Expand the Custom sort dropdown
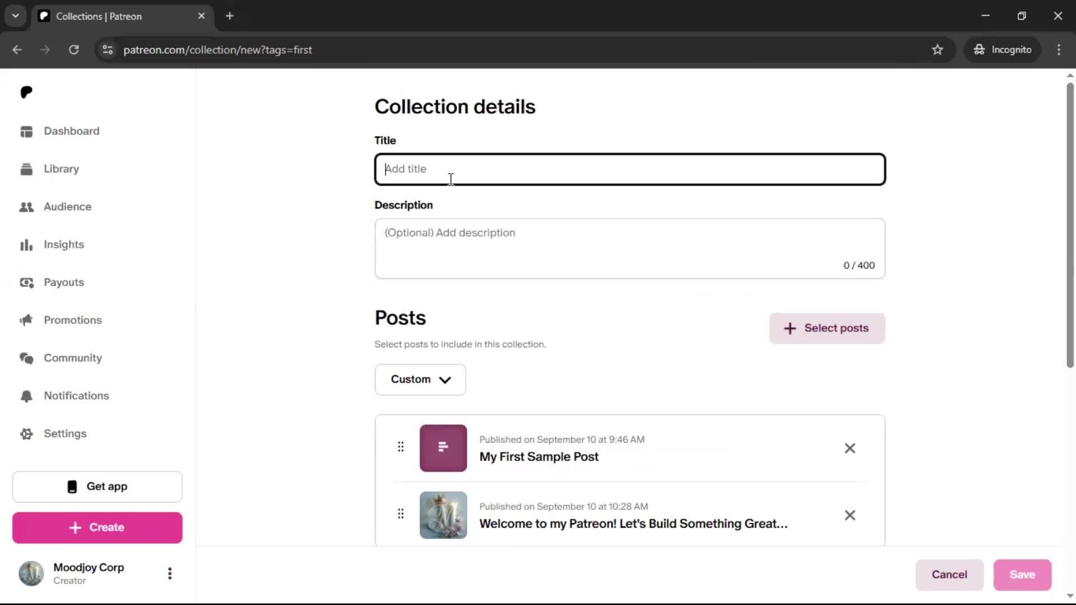This screenshot has width=1076, height=605. tap(420, 380)
